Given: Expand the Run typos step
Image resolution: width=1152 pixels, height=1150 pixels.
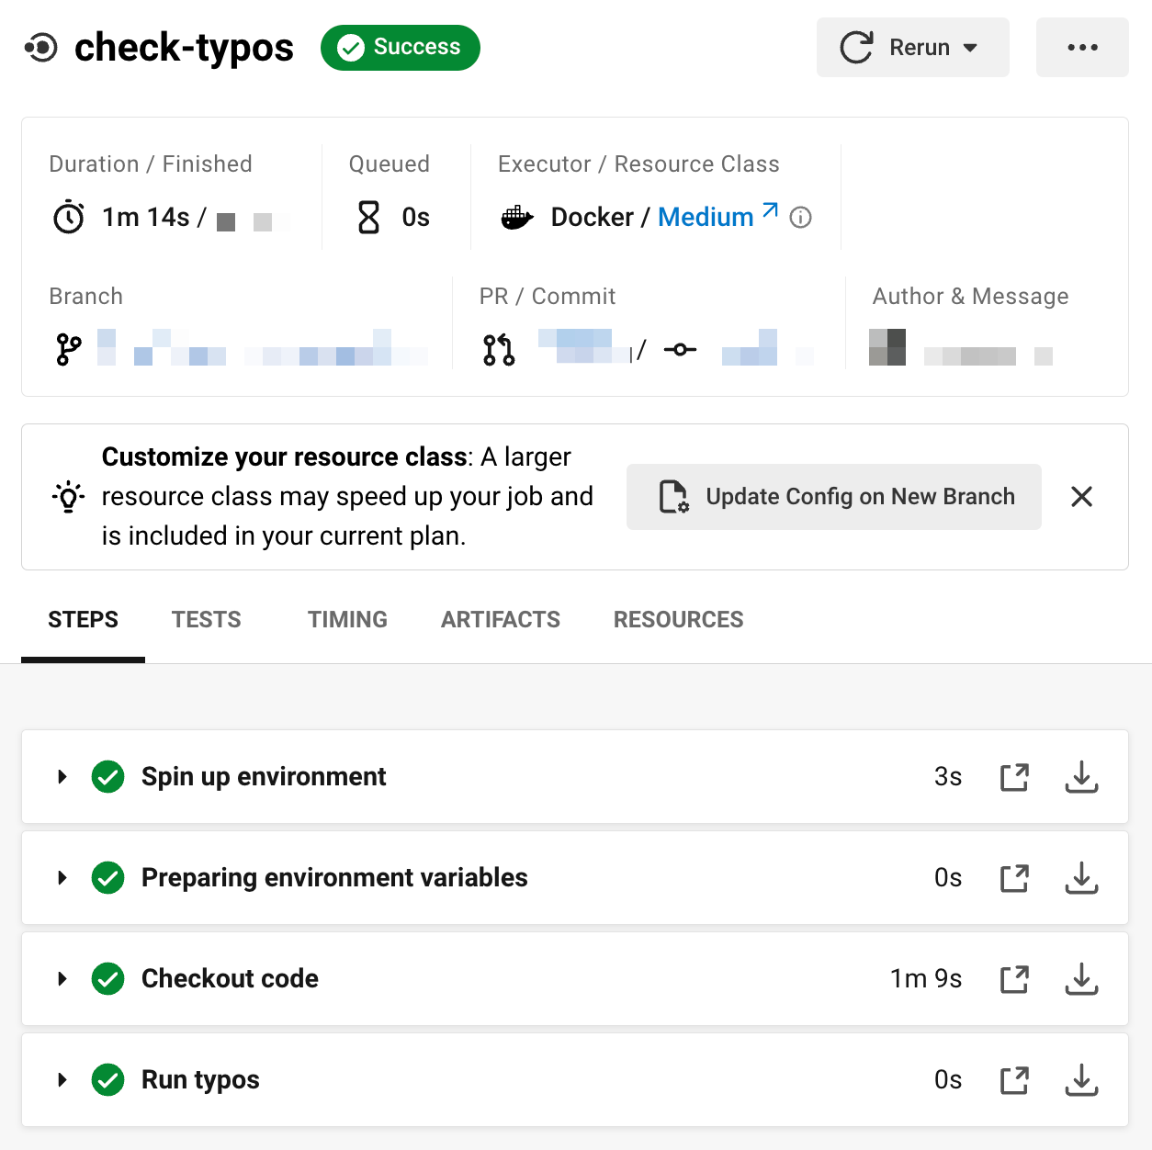Looking at the screenshot, I should pos(62,1080).
